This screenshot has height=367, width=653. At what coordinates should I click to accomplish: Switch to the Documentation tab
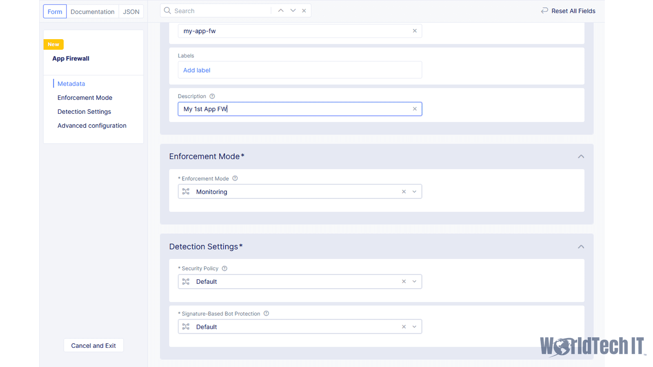click(x=92, y=11)
